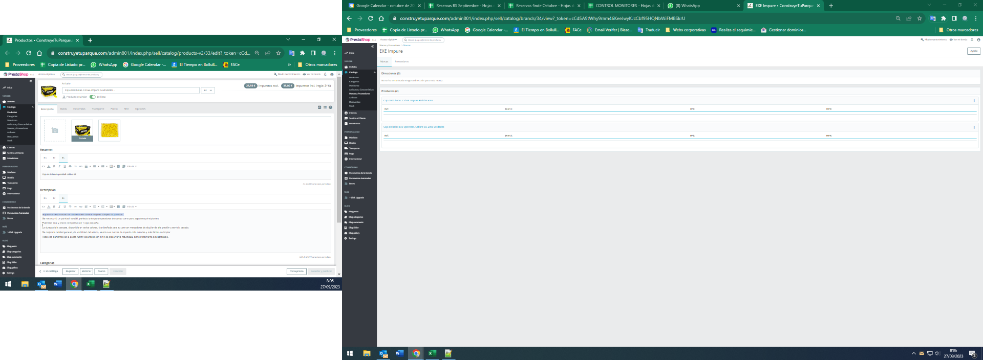Open Párrafo format dropdown in Resumen editor

click(132, 166)
